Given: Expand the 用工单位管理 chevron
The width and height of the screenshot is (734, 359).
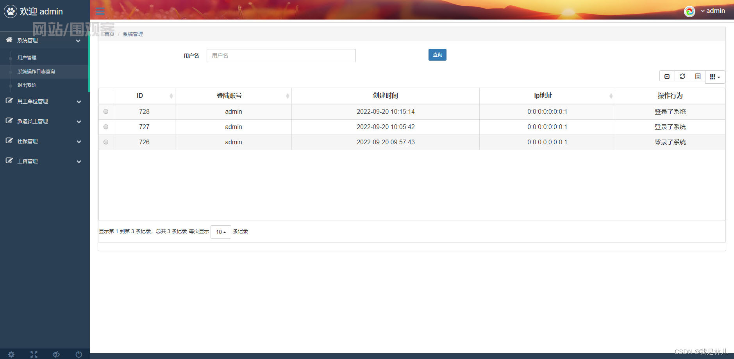Looking at the screenshot, I should [79, 102].
